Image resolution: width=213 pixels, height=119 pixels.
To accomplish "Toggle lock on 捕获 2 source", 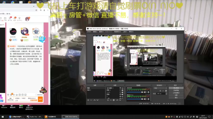I will 122,88.
